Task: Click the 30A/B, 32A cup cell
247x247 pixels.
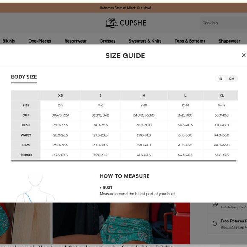Action: pos(60,115)
